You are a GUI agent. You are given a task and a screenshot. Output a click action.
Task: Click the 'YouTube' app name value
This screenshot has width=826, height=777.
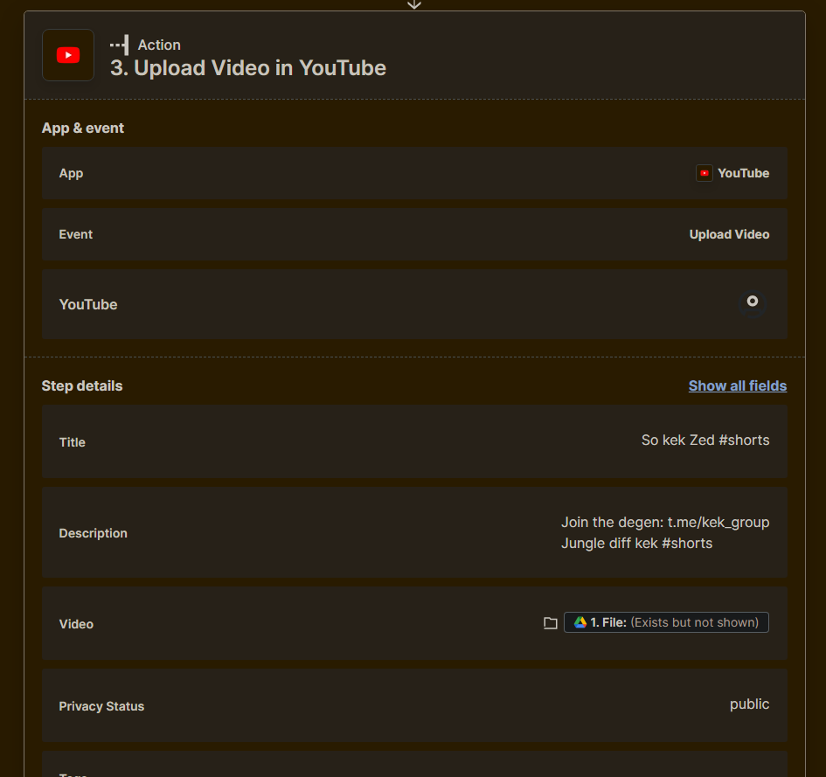(743, 173)
